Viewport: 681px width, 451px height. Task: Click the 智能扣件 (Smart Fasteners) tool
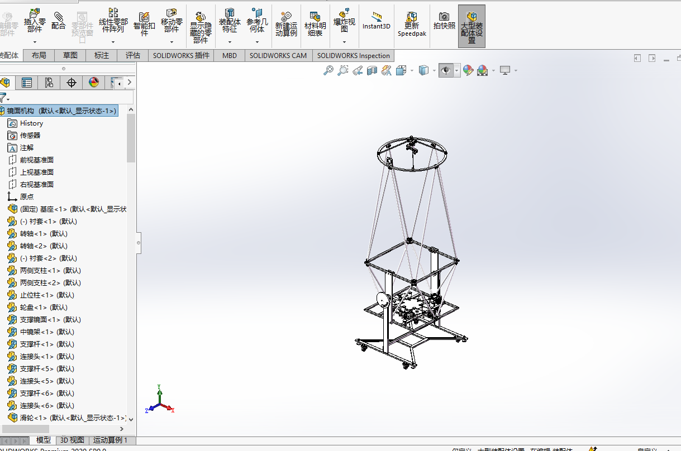coord(144,23)
